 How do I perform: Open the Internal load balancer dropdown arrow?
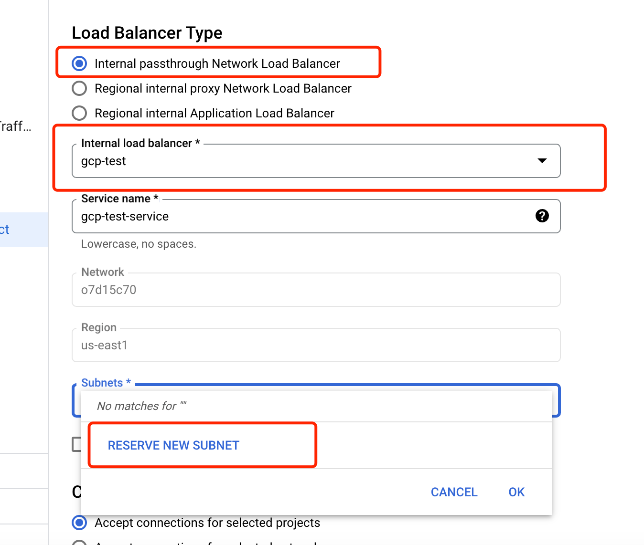(542, 161)
